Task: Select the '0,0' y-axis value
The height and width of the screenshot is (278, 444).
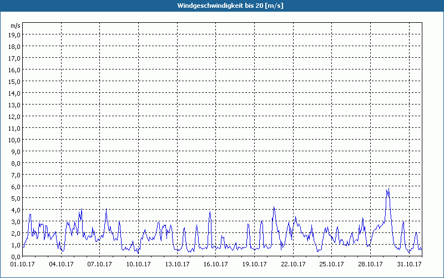Action: (x=16, y=257)
